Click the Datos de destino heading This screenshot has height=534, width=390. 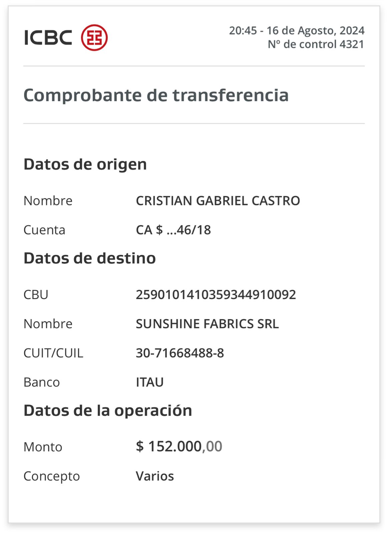tap(89, 258)
